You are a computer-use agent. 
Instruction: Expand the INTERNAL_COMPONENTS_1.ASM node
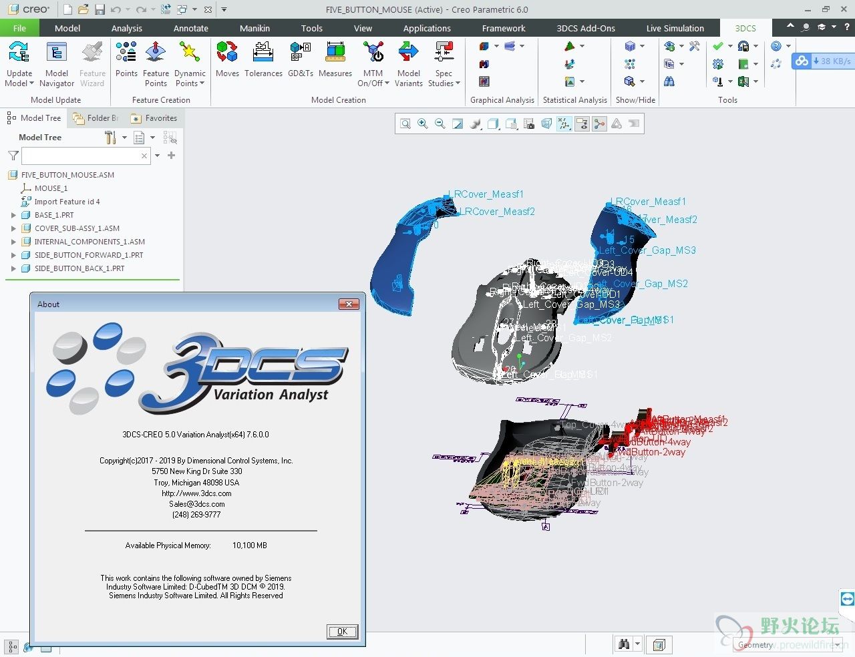(x=13, y=242)
